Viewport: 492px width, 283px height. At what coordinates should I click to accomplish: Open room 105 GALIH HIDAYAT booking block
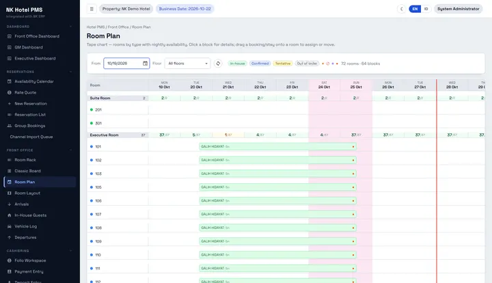coord(277,187)
